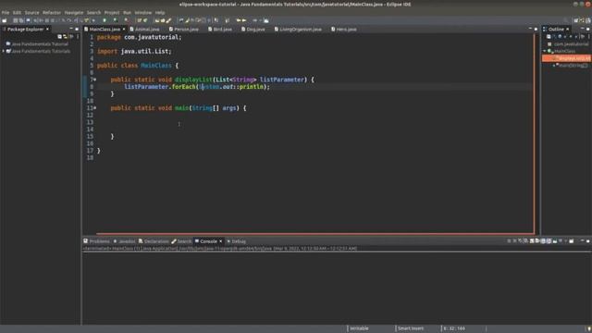Switch to the Dog.java tab
The image size is (592, 333).
coord(253,29)
